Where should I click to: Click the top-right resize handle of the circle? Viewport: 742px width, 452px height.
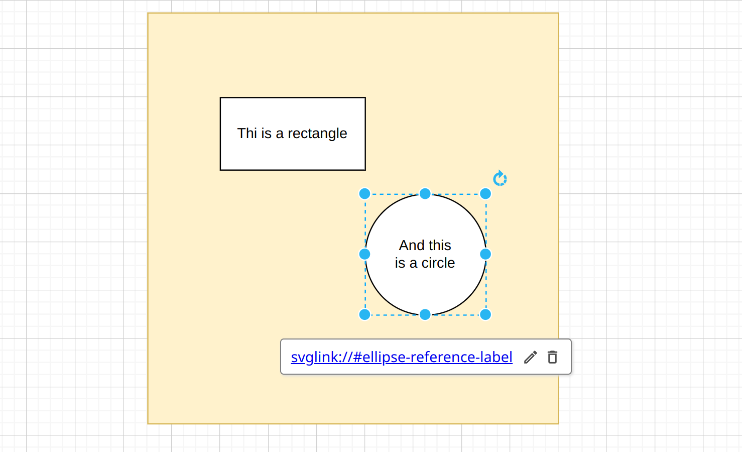[485, 193]
